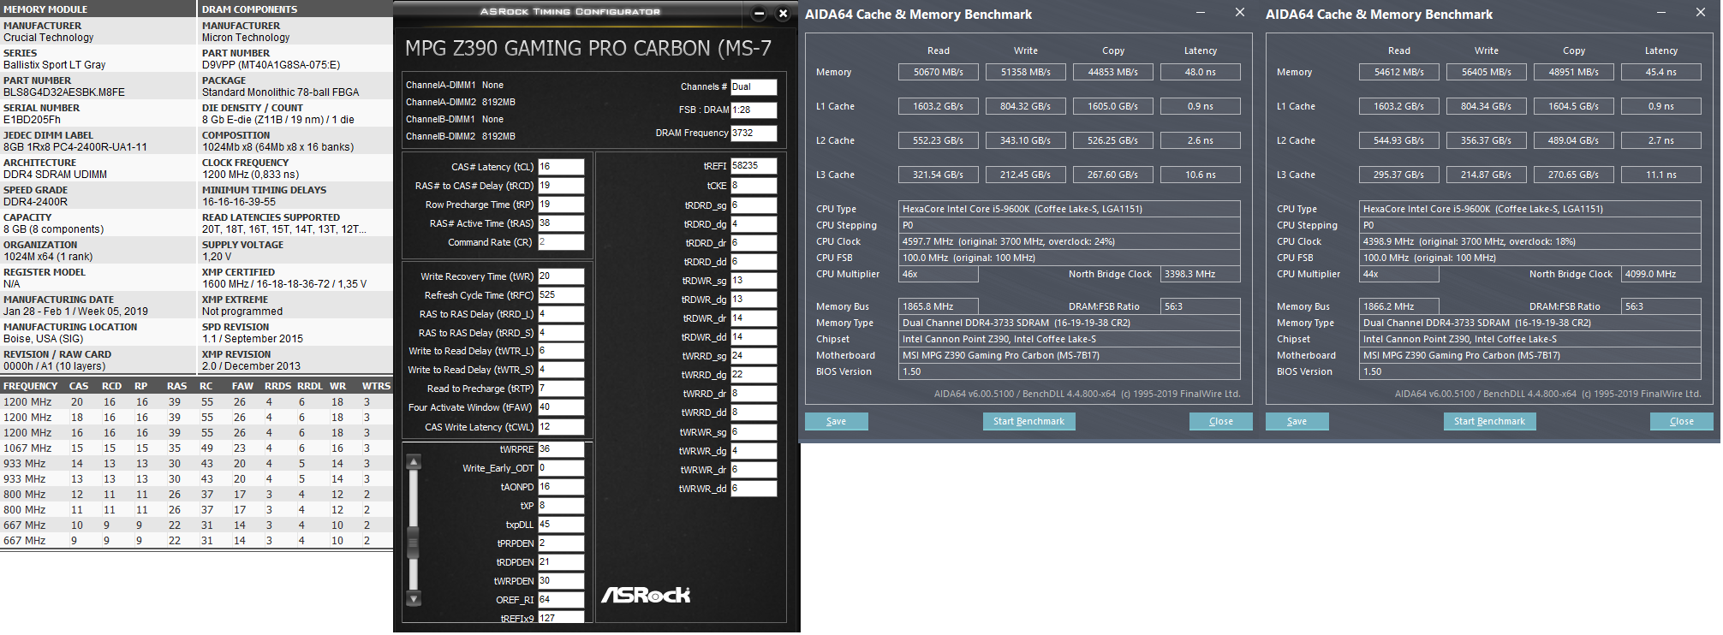Click the Write to Read Delay (tWTR_L) field
This screenshot has width=1723, height=635.
561,351
